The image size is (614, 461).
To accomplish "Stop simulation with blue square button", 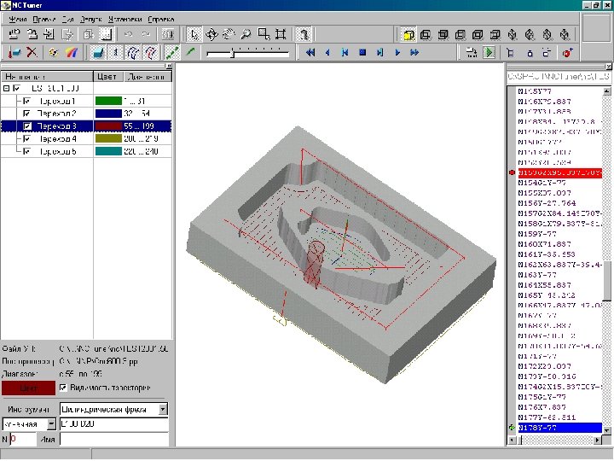I will point(362,53).
